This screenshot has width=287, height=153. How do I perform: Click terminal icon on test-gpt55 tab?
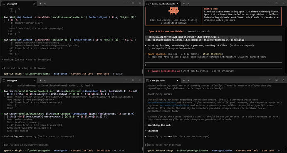point(4,4)
